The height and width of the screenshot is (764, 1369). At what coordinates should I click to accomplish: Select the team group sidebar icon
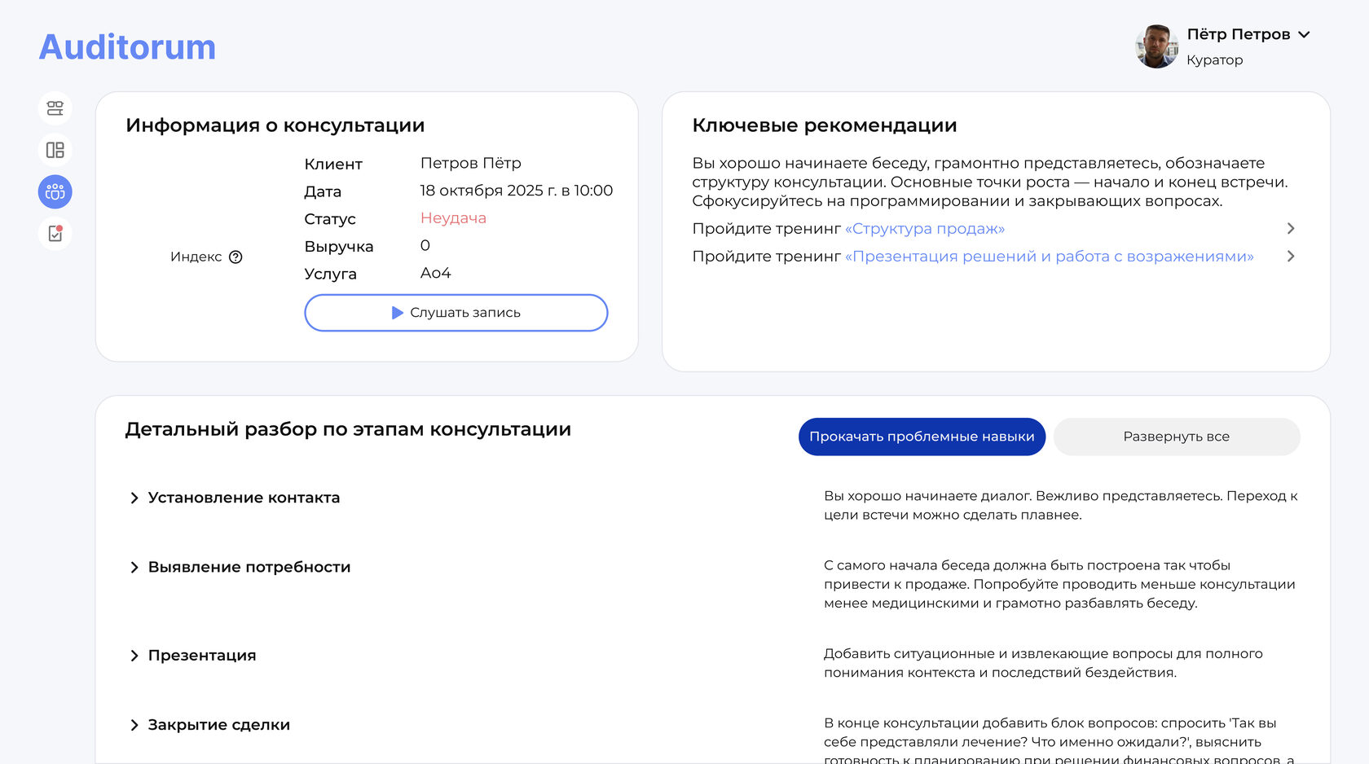[55, 192]
